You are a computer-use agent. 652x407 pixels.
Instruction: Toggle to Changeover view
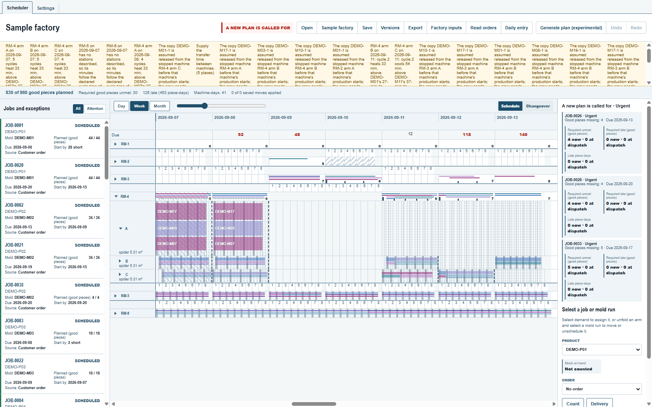tap(538, 106)
